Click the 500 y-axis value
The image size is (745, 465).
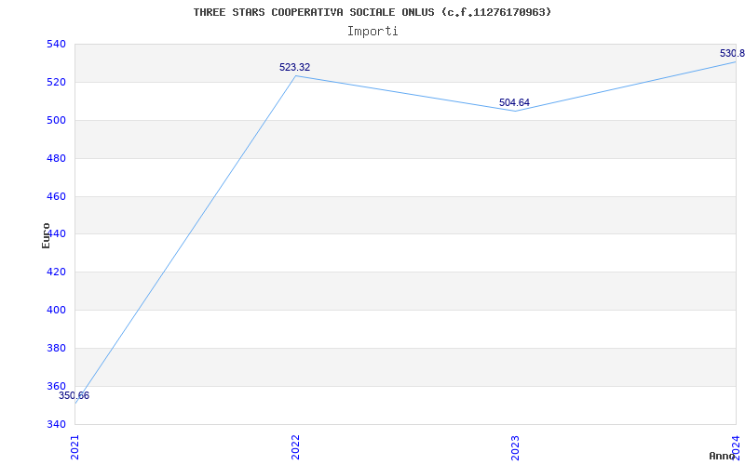pyautogui.click(x=55, y=120)
